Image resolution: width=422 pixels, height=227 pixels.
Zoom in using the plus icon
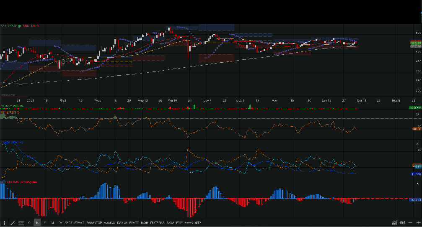[x=418, y=223]
